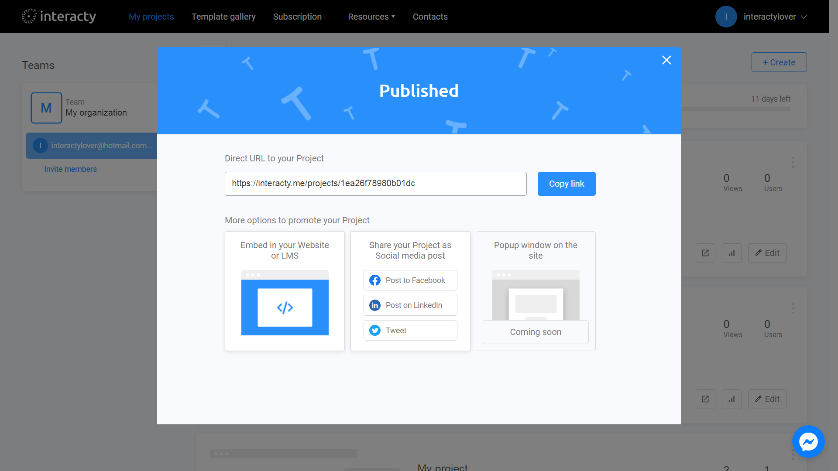
Task: Click the external link icon for project
Action: [706, 253]
